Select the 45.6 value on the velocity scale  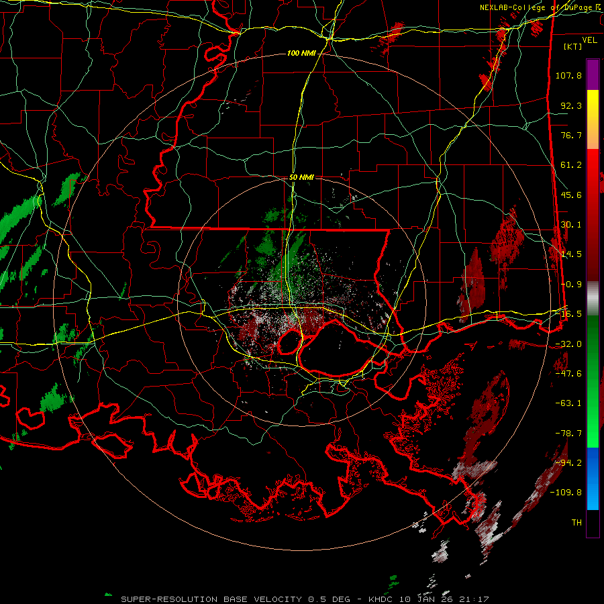point(571,195)
